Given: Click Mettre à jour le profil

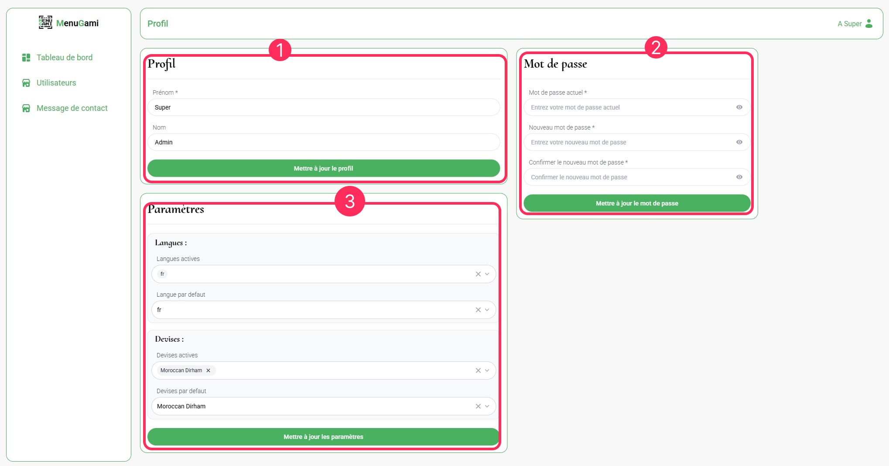Looking at the screenshot, I should click(323, 168).
